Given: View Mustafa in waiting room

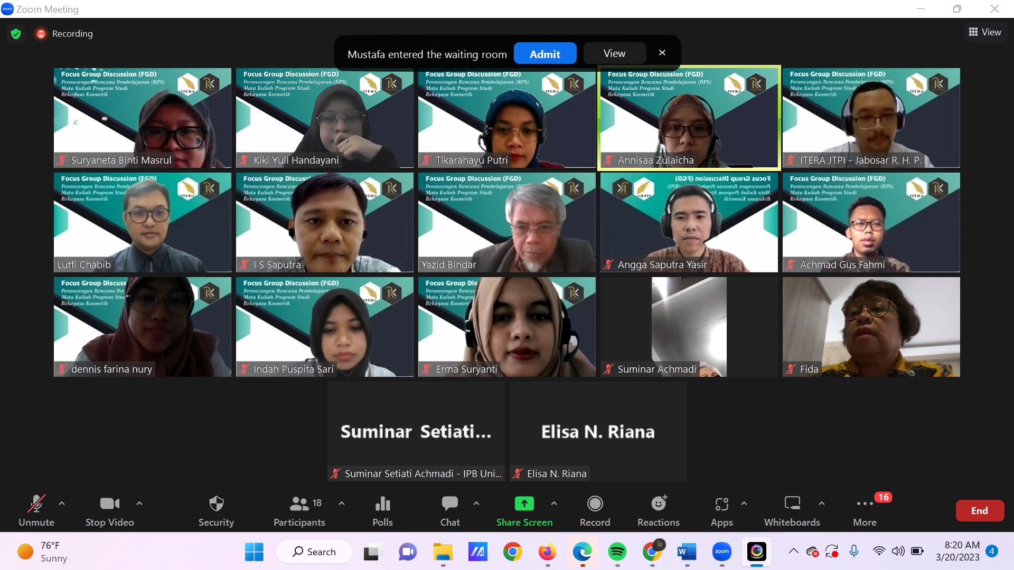Looking at the screenshot, I should (613, 53).
